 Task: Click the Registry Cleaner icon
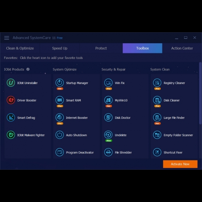[157, 83]
